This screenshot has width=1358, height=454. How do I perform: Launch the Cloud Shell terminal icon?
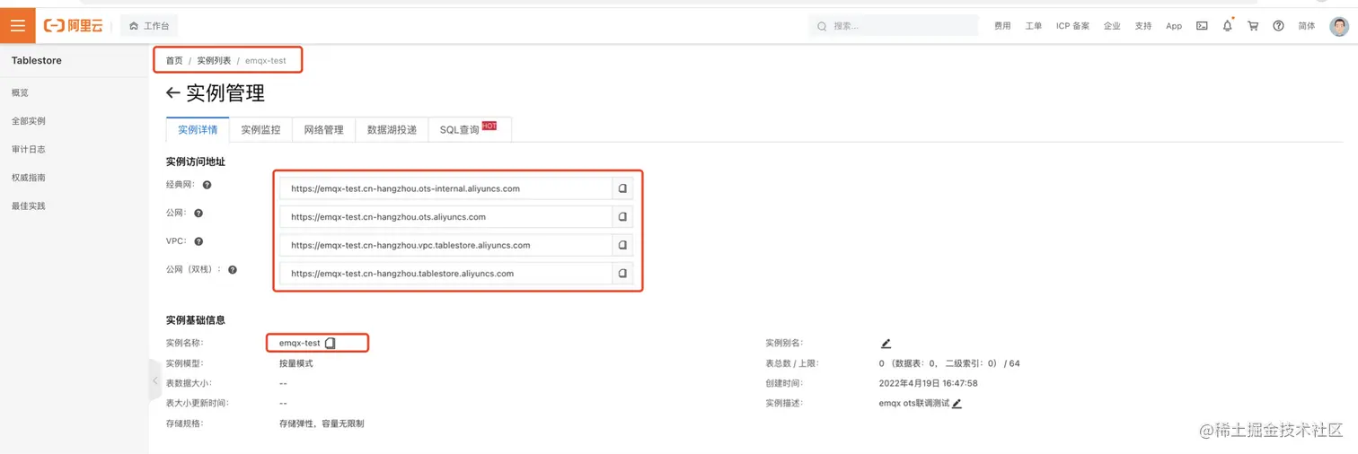coord(1202,26)
